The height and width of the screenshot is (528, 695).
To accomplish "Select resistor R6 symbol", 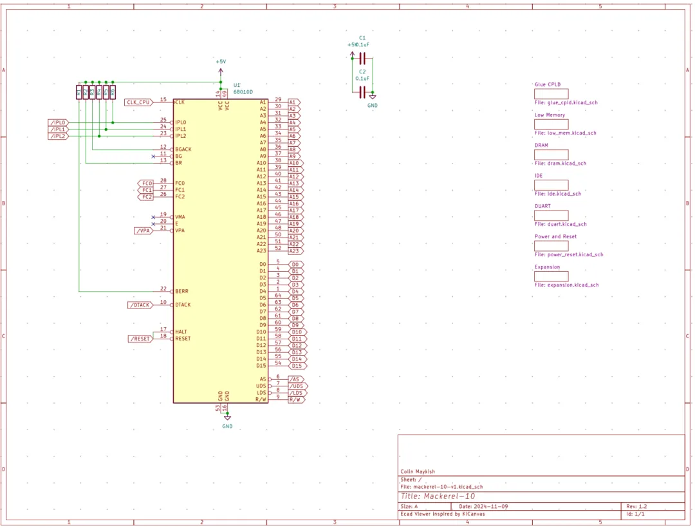I will tap(113, 92).
